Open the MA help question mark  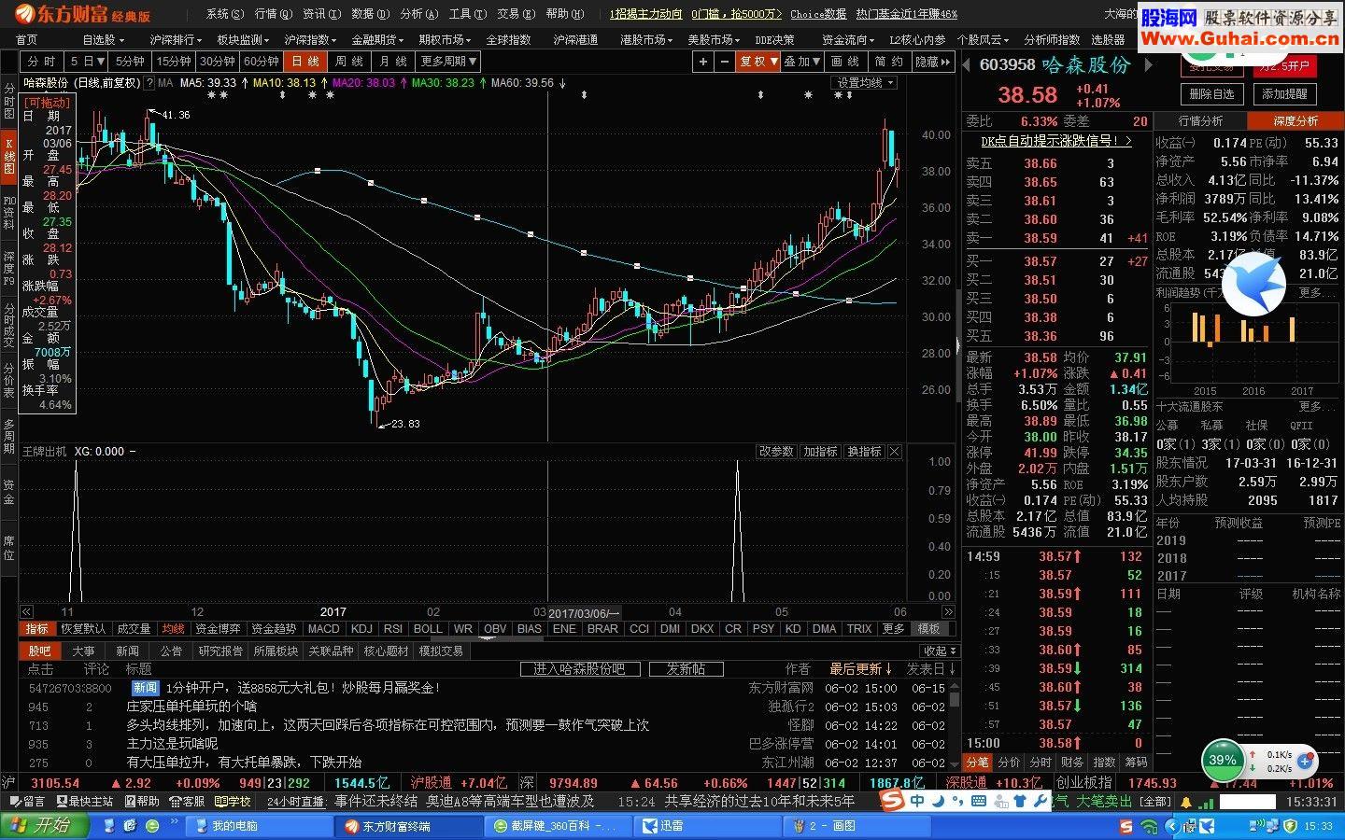click(x=149, y=83)
